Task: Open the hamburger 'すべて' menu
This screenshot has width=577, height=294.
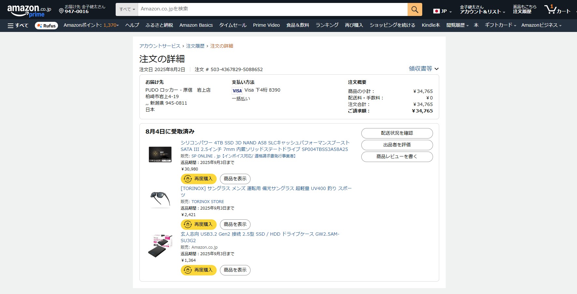Action: coord(18,25)
